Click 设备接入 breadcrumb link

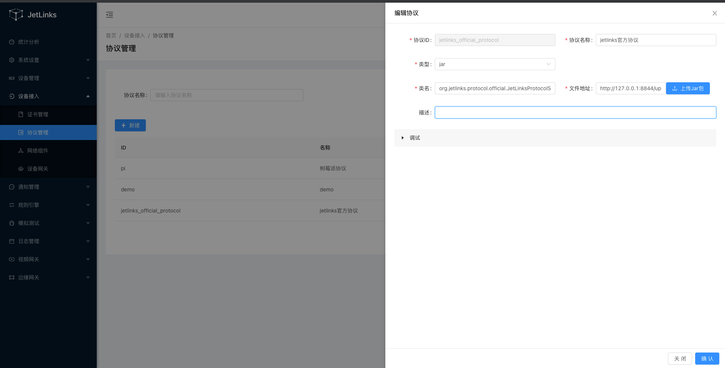(x=134, y=35)
